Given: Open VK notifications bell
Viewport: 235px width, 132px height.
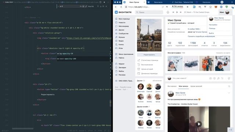Looking at the screenshot, I should [168, 12].
